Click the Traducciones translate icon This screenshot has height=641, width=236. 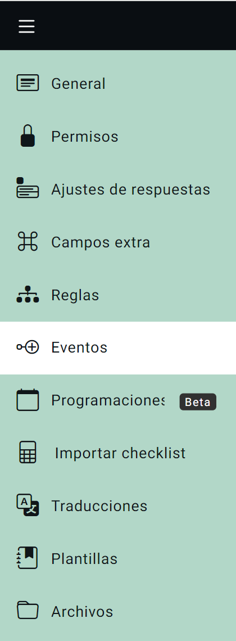(x=28, y=505)
